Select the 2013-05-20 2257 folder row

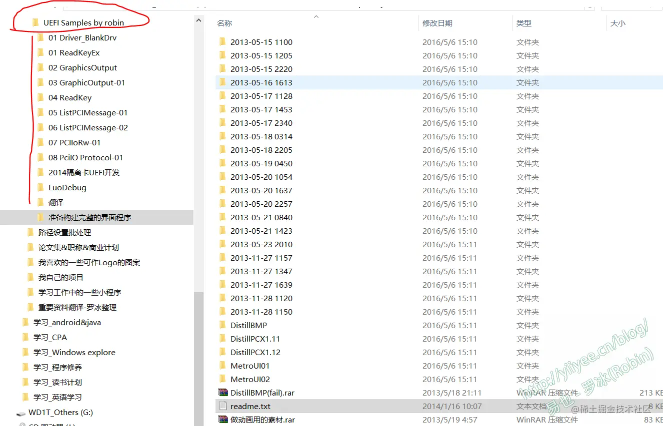click(x=439, y=204)
